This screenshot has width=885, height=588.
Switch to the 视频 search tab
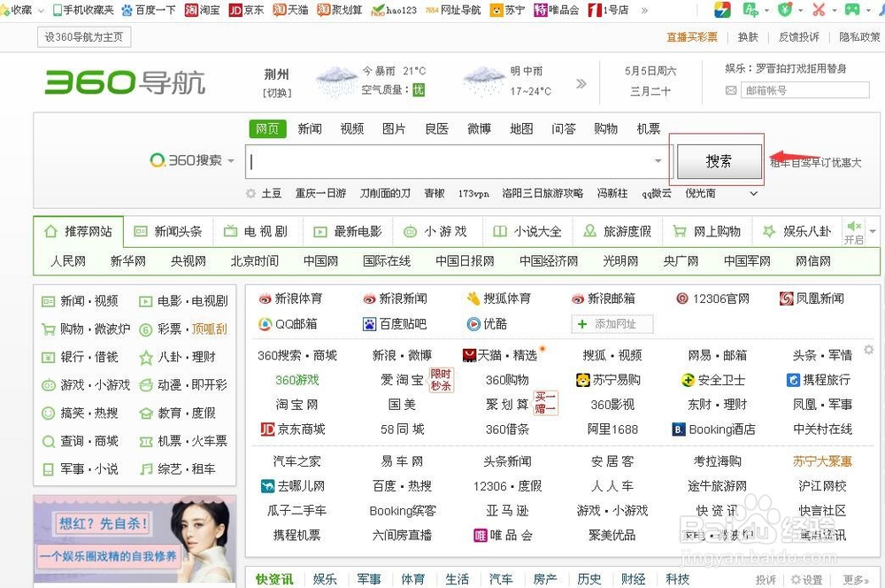tap(352, 128)
